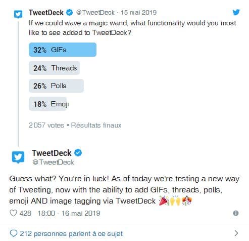Image resolution: width=249 pixels, height=241 pixels.
Task: Open the 15 mai 2019 tweet date
Action: [138, 13]
